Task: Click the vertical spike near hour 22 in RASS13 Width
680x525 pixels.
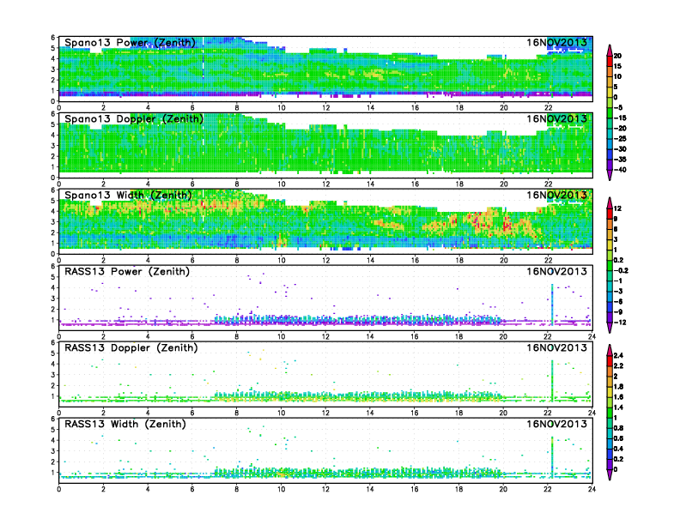Action: [552, 457]
